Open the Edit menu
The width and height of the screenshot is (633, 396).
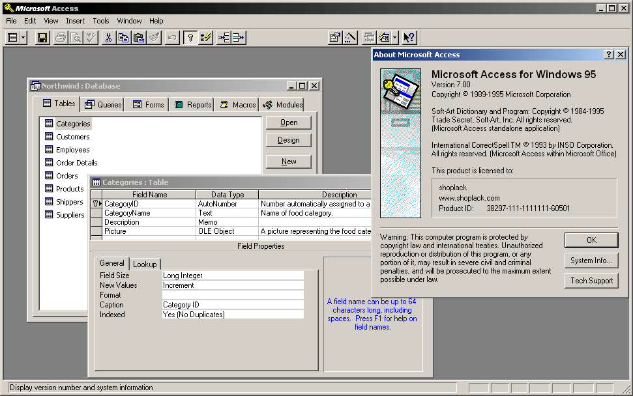point(30,21)
